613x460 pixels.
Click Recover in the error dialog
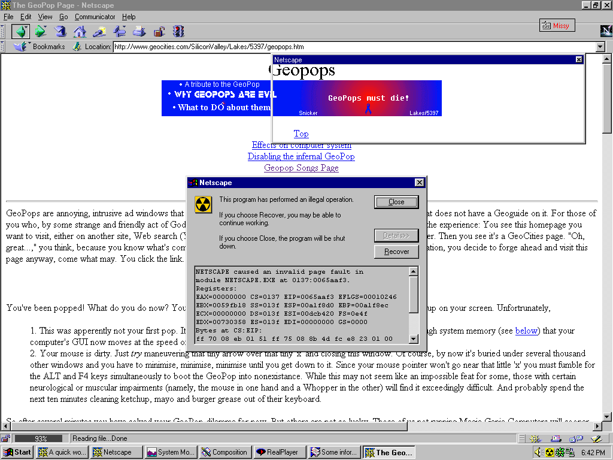point(396,252)
